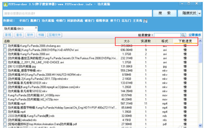Screen dimensions: 204x128
Task: Click the 搜索 button
Action: pyautogui.click(x=165, y=13)
